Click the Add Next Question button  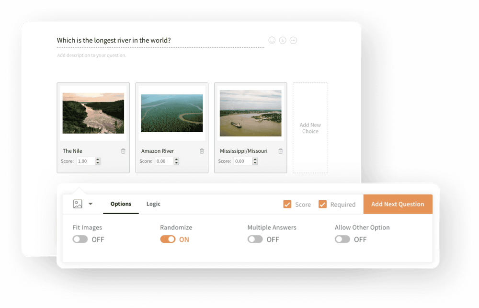coord(398,204)
